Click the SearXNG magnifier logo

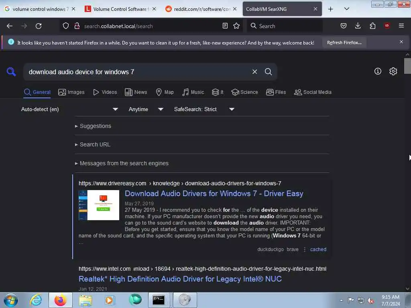click(11, 71)
